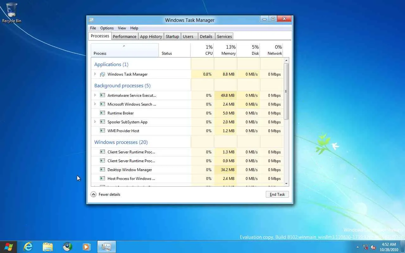This screenshot has width=405, height=253.
Task: Launch Internet Explorer from the taskbar
Action: (28, 247)
